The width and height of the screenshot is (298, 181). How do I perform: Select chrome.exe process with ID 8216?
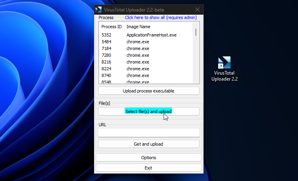(146, 62)
